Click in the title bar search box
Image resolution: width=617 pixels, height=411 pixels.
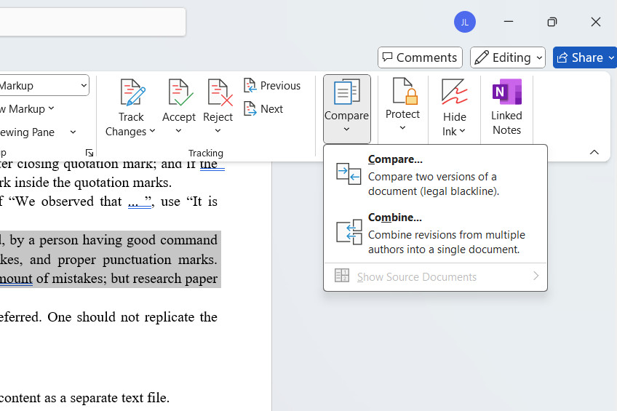92,22
